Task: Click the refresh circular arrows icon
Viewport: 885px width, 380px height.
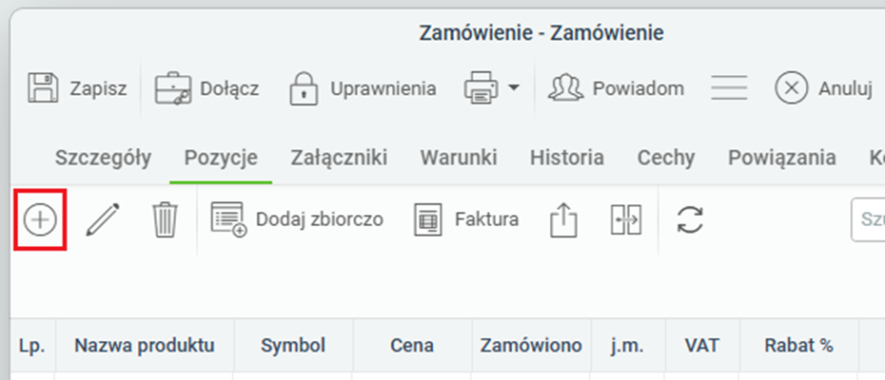Action: (x=690, y=219)
